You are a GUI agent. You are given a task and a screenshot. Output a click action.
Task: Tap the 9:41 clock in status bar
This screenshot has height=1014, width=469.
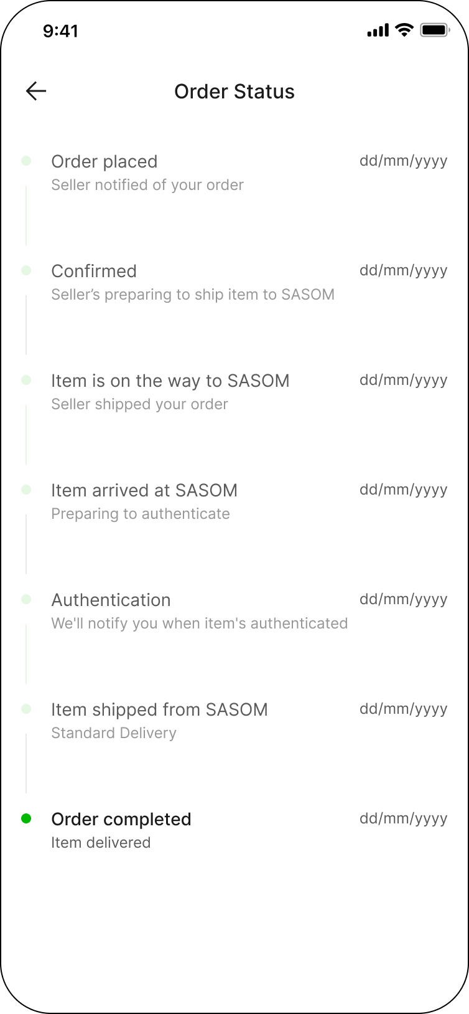60,31
